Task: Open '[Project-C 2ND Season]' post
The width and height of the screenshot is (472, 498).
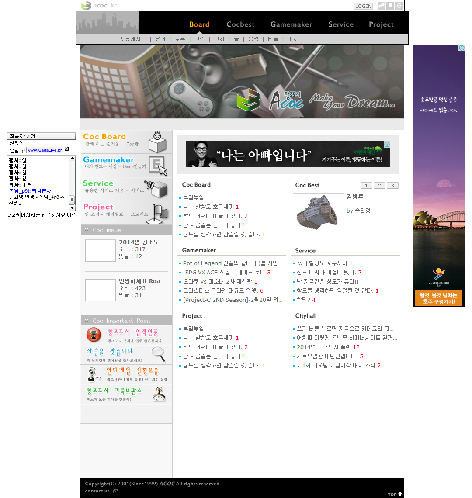Action: click(233, 300)
